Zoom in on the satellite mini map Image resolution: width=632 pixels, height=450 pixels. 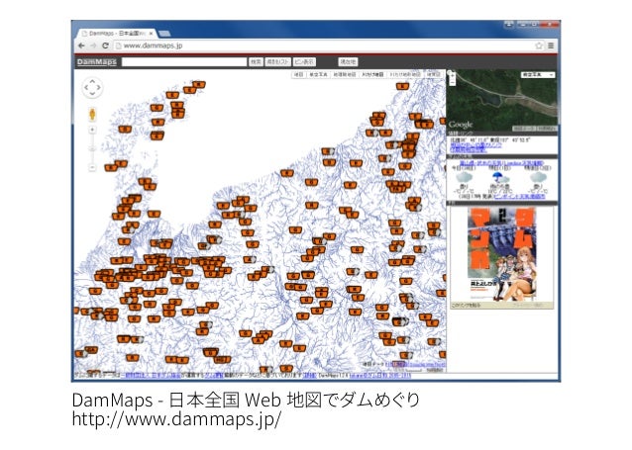[453, 75]
